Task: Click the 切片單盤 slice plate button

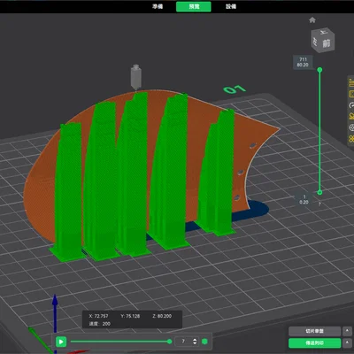Action: [314, 331]
